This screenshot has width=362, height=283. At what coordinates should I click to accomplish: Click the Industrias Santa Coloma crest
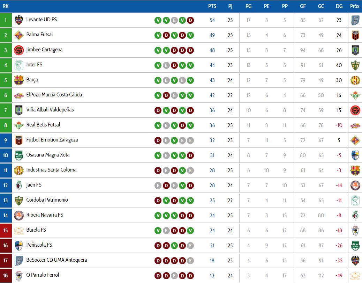pyautogui.click(x=19, y=170)
